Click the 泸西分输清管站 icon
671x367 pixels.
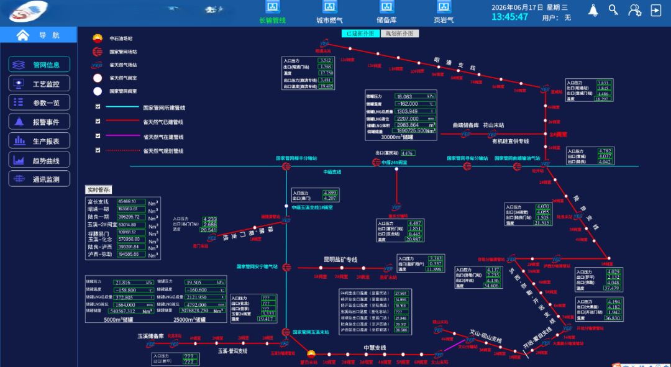pos(556,259)
